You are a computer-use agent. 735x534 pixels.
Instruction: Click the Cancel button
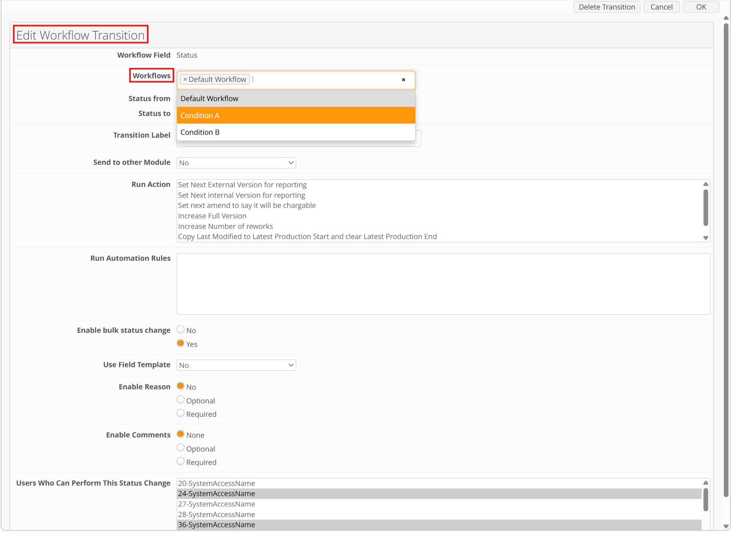(x=661, y=7)
